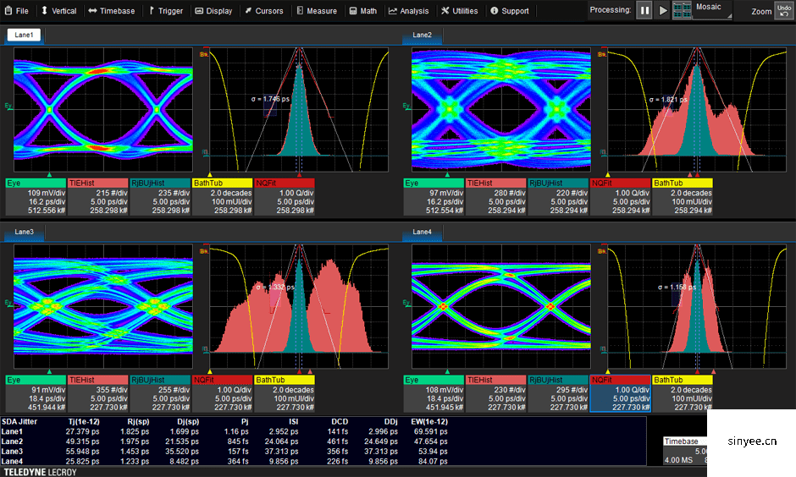
Task: Open the Vertical menu
Action: click(58, 11)
